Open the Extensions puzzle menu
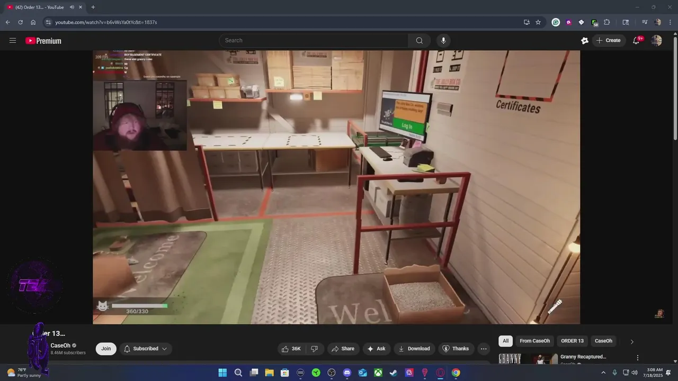 point(607,22)
